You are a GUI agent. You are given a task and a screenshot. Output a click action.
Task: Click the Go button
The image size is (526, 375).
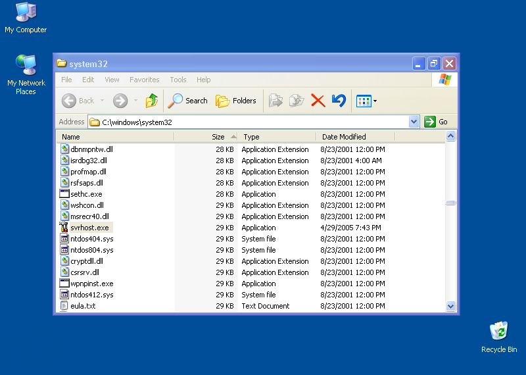coord(436,122)
